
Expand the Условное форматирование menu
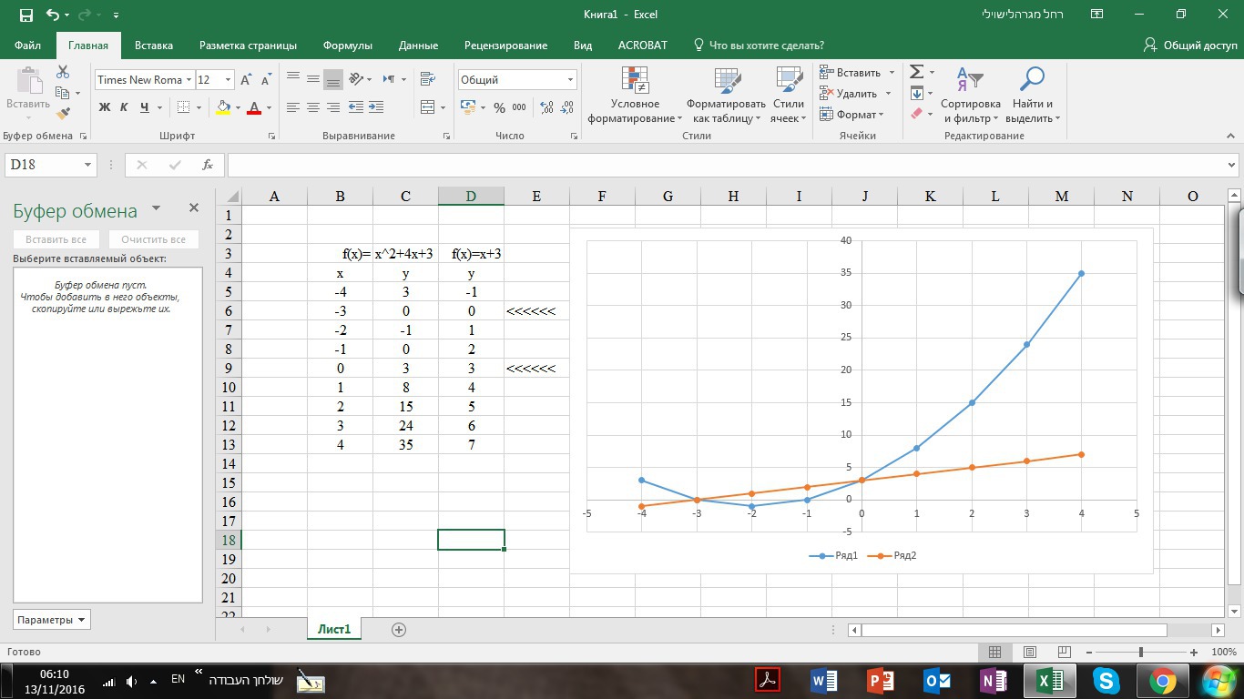coord(635,95)
